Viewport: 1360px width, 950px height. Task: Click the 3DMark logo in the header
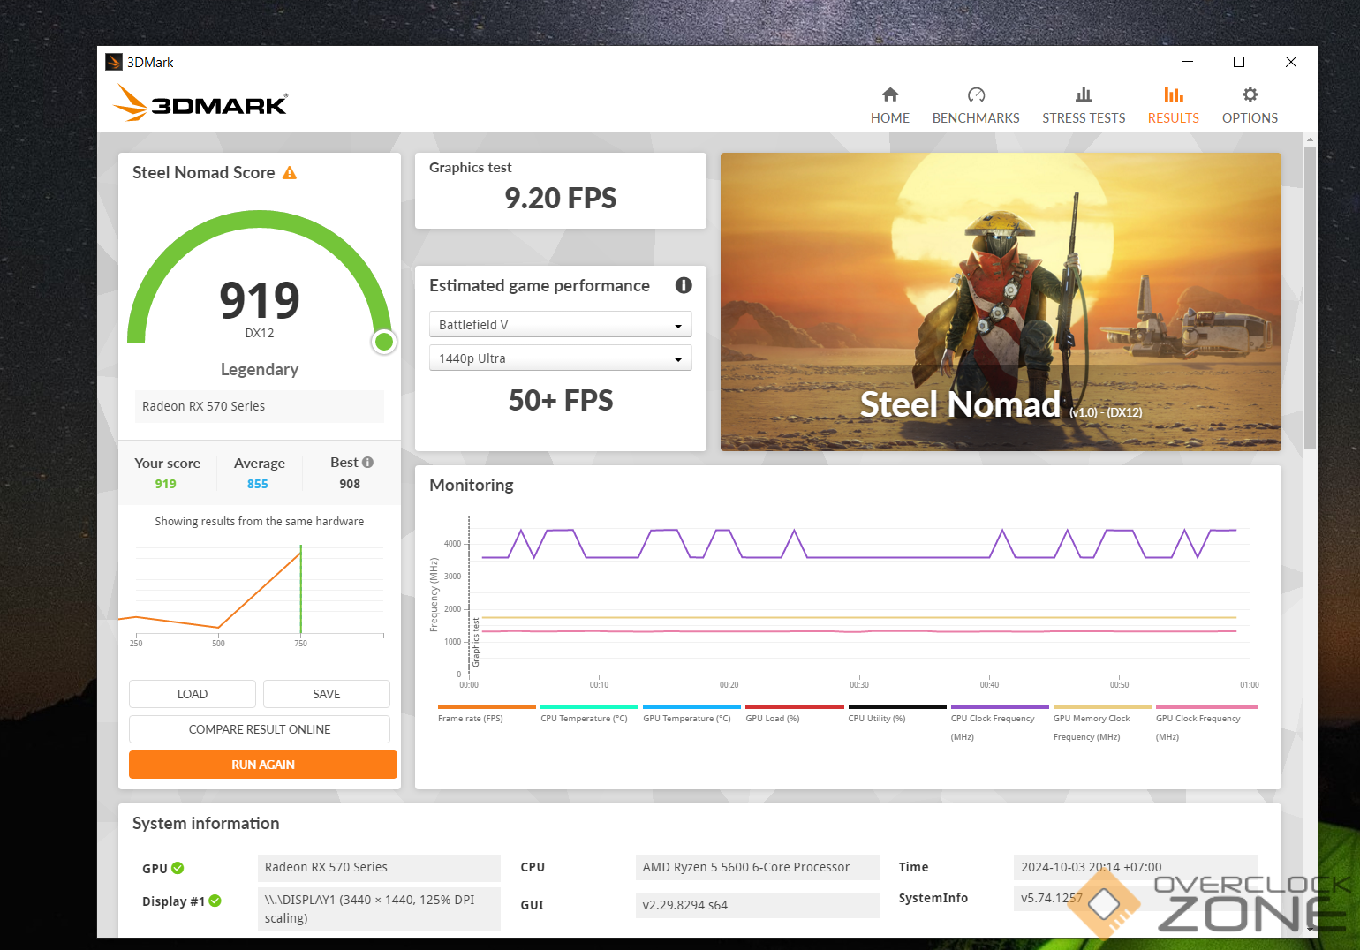pos(201,103)
